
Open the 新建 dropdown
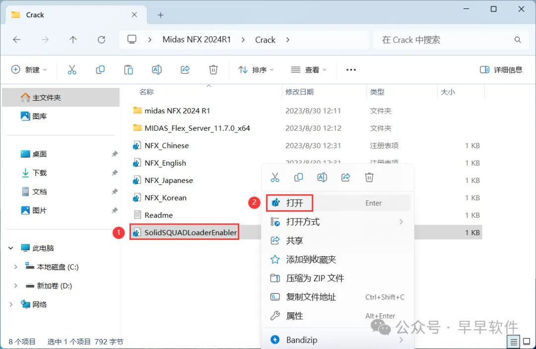[x=29, y=70]
